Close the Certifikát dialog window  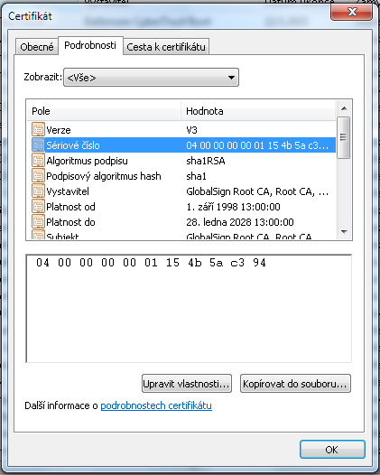[x=351, y=12]
